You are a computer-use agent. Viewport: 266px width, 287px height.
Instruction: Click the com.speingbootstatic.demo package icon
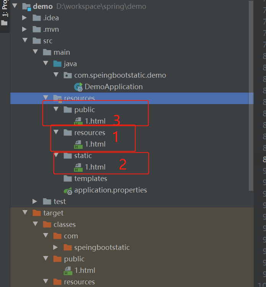68,75
